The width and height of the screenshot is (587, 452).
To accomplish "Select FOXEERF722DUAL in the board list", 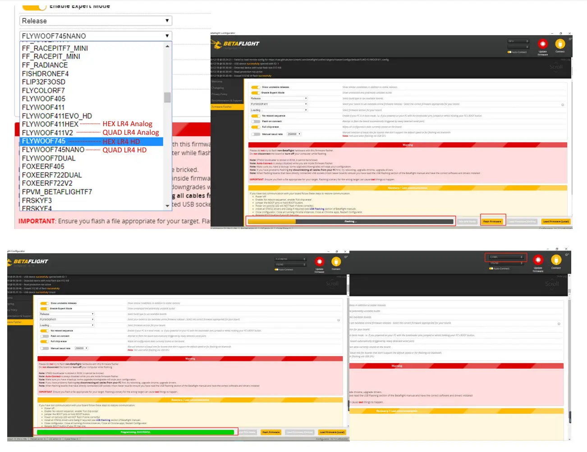I will tap(52, 175).
